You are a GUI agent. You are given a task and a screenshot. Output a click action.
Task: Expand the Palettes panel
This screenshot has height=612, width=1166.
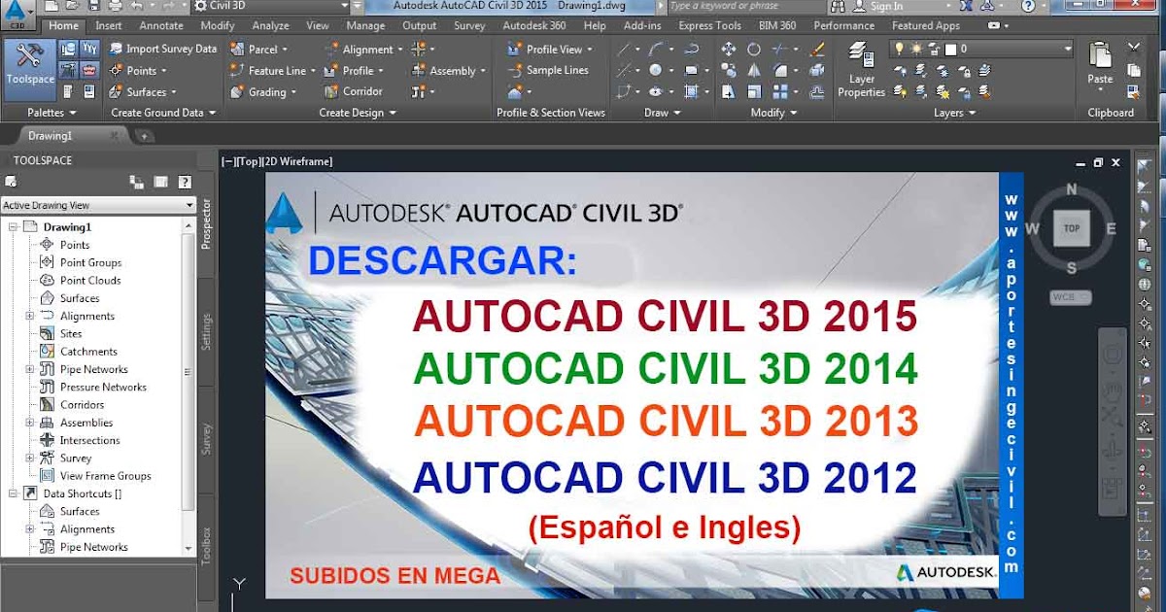pyautogui.click(x=51, y=113)
